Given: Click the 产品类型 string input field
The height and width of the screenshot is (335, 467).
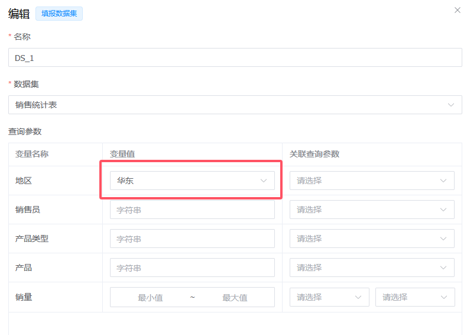Looking at the screenshot, I should coord(192,239).
